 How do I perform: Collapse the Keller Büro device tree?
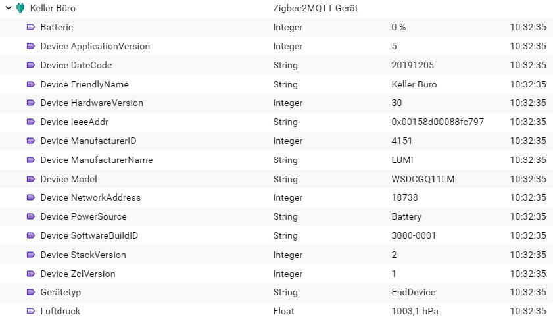pos(9,8)
